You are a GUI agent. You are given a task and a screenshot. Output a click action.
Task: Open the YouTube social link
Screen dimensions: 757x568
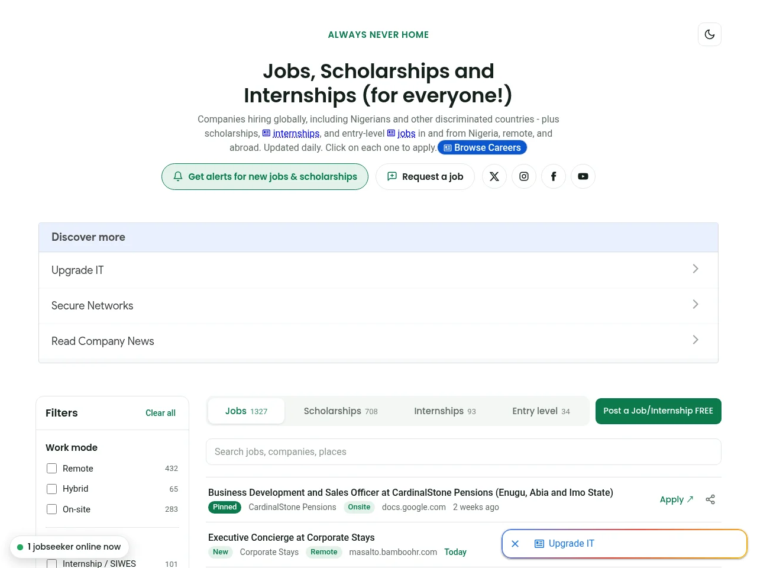click(583, 176)
